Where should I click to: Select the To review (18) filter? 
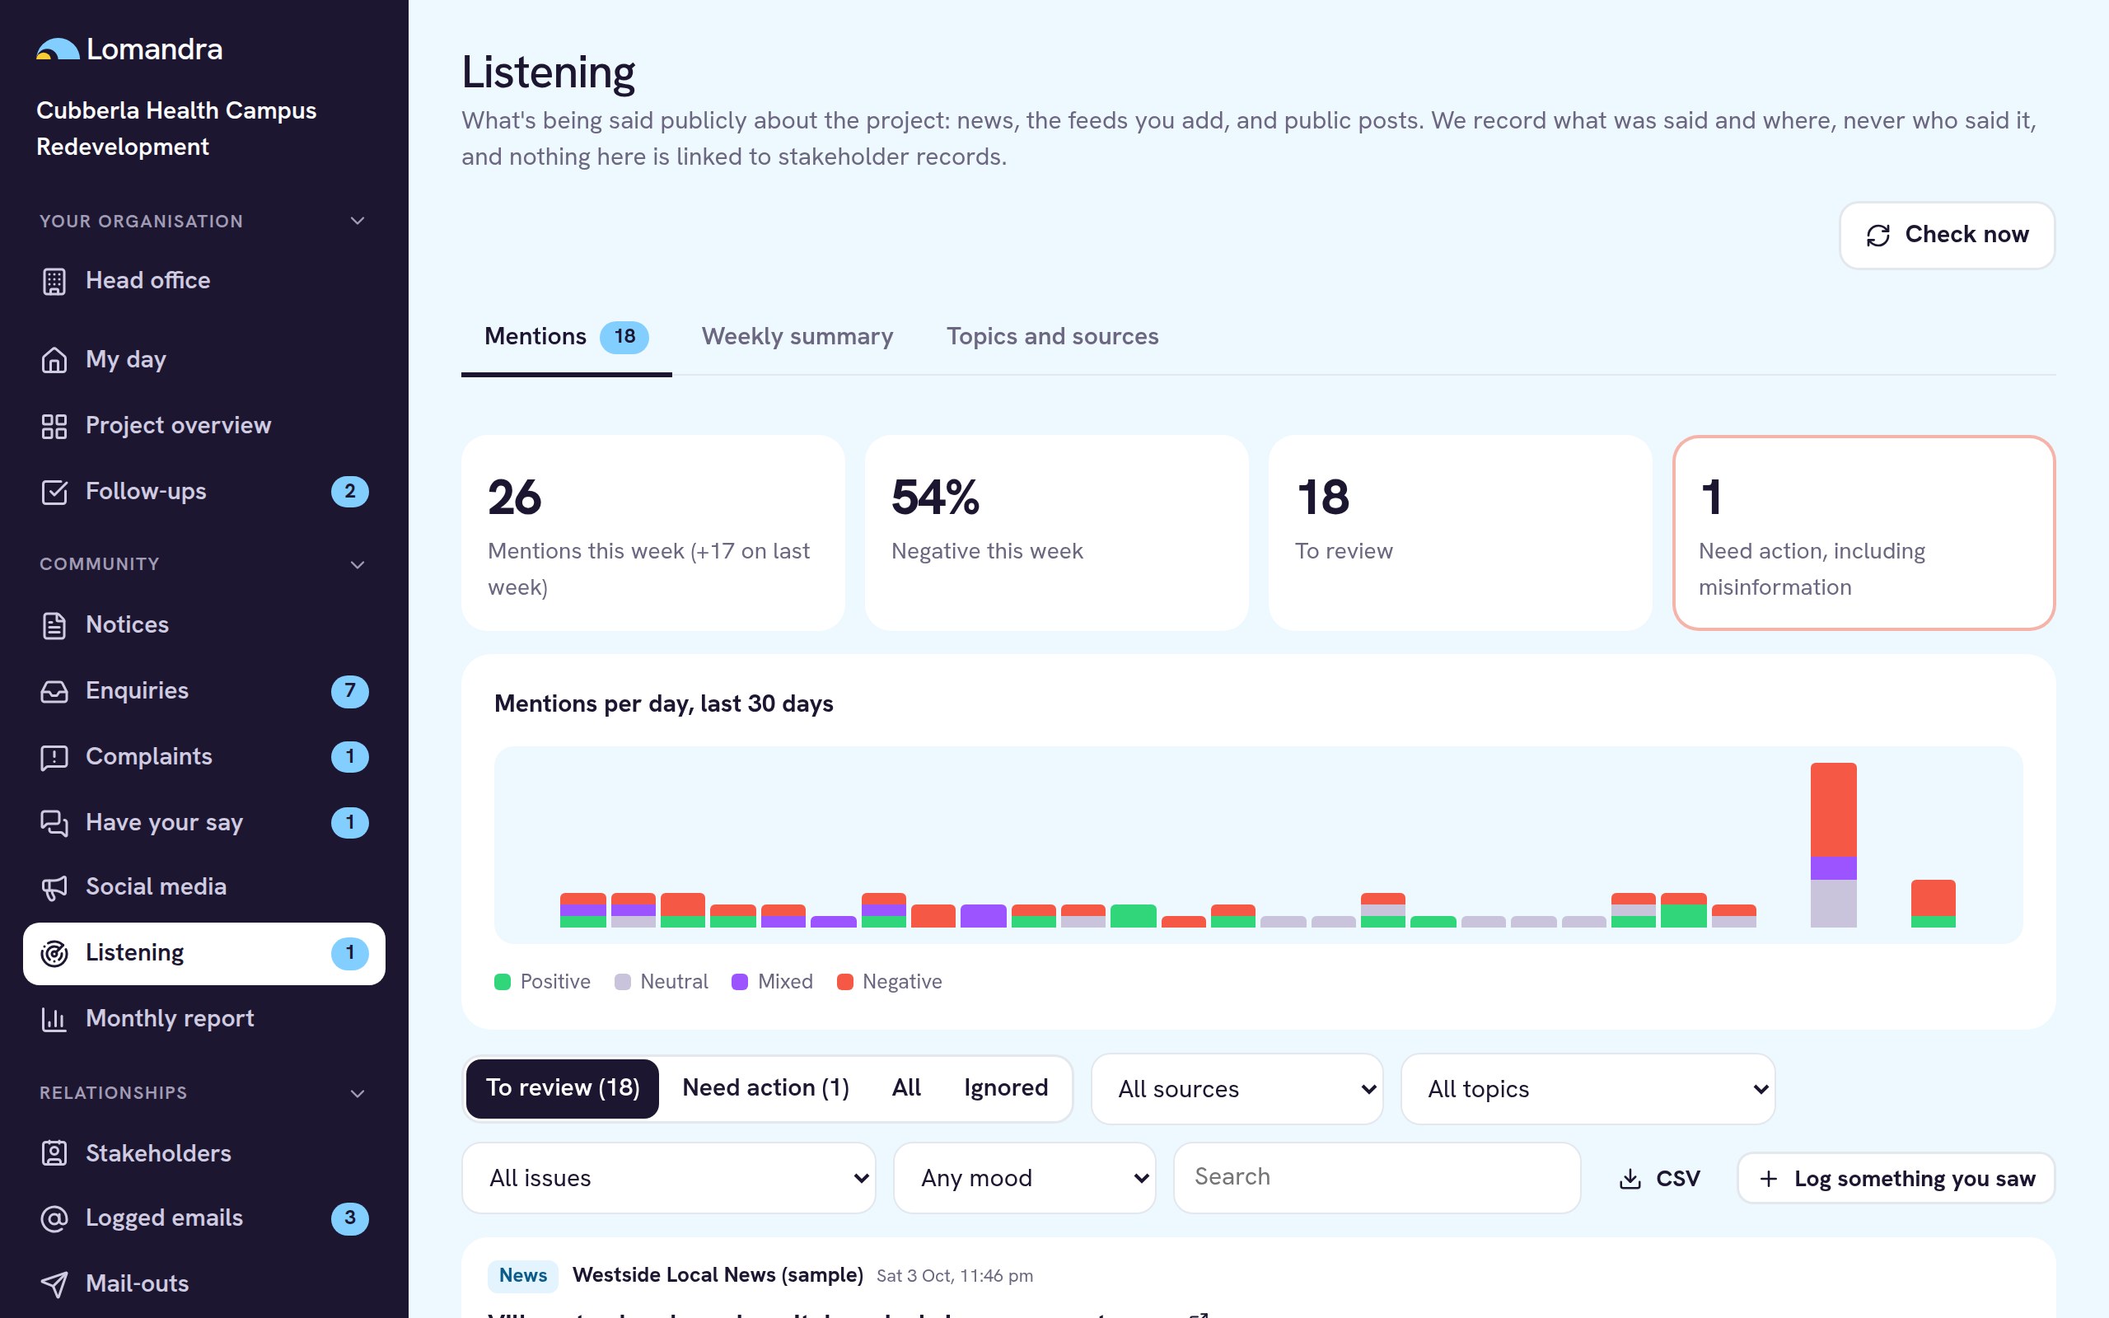[562, 1088]
